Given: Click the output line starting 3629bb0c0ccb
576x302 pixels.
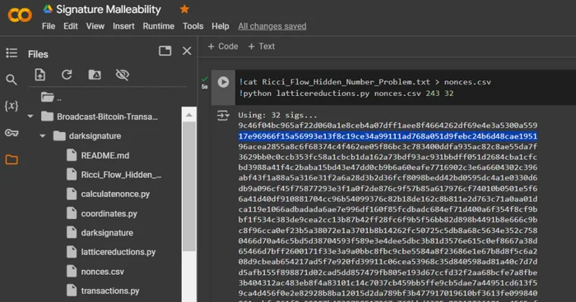Looking at the screenshot, I should tap(388, 158).
